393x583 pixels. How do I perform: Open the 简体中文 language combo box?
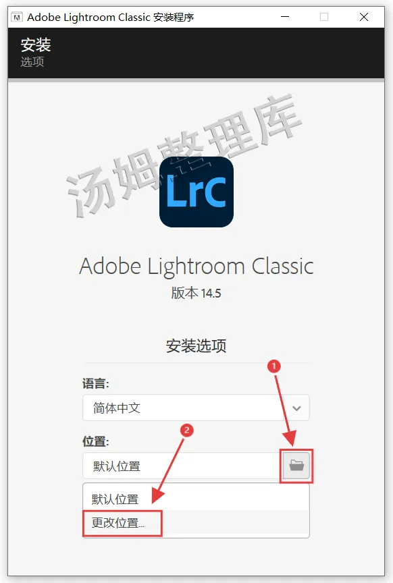pyautogui.click(x=196, y=408)
